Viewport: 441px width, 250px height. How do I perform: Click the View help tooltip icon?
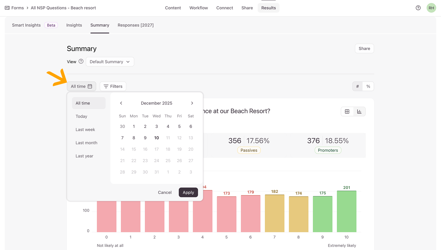pyautogui.click(x=81, y=62)
